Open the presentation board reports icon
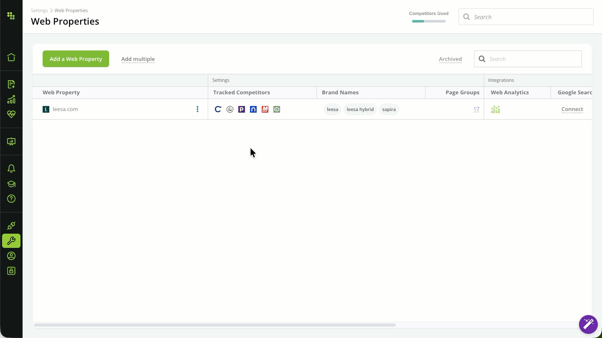This screenshot has width=602, height=338. (x=11, y=142)
